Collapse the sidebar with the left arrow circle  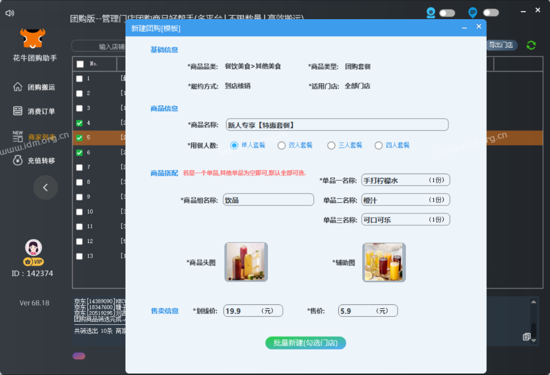46,187
